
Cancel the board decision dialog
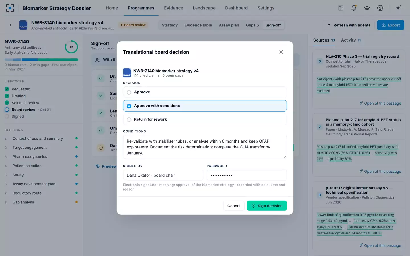coord(234,206)
